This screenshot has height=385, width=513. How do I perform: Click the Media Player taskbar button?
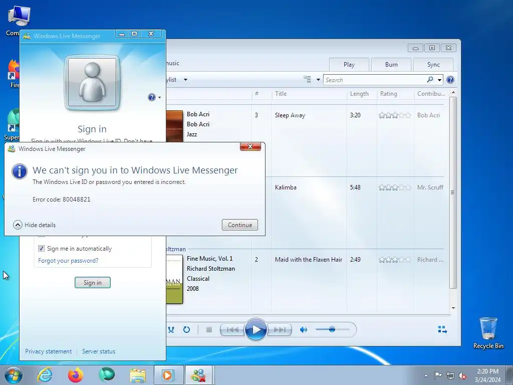point(168,375)
